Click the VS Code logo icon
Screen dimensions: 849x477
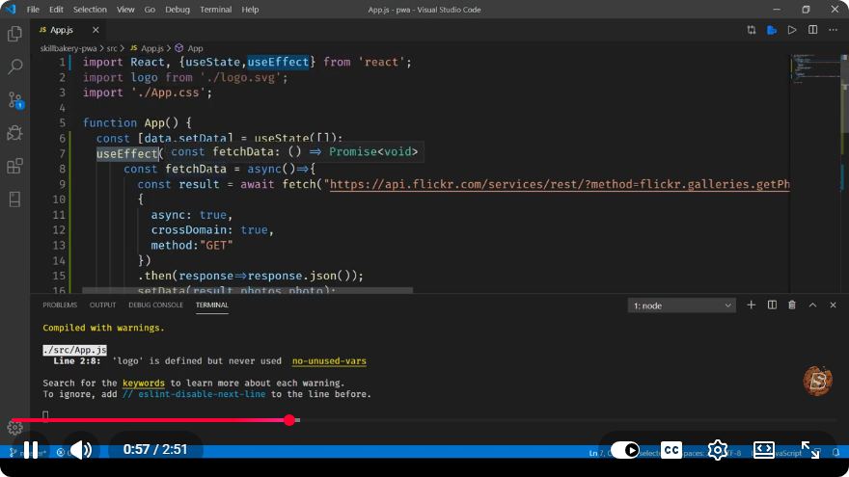(11, 10)
